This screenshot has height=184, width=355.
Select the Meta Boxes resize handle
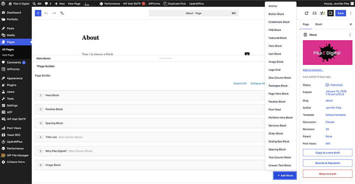[166, 58]
